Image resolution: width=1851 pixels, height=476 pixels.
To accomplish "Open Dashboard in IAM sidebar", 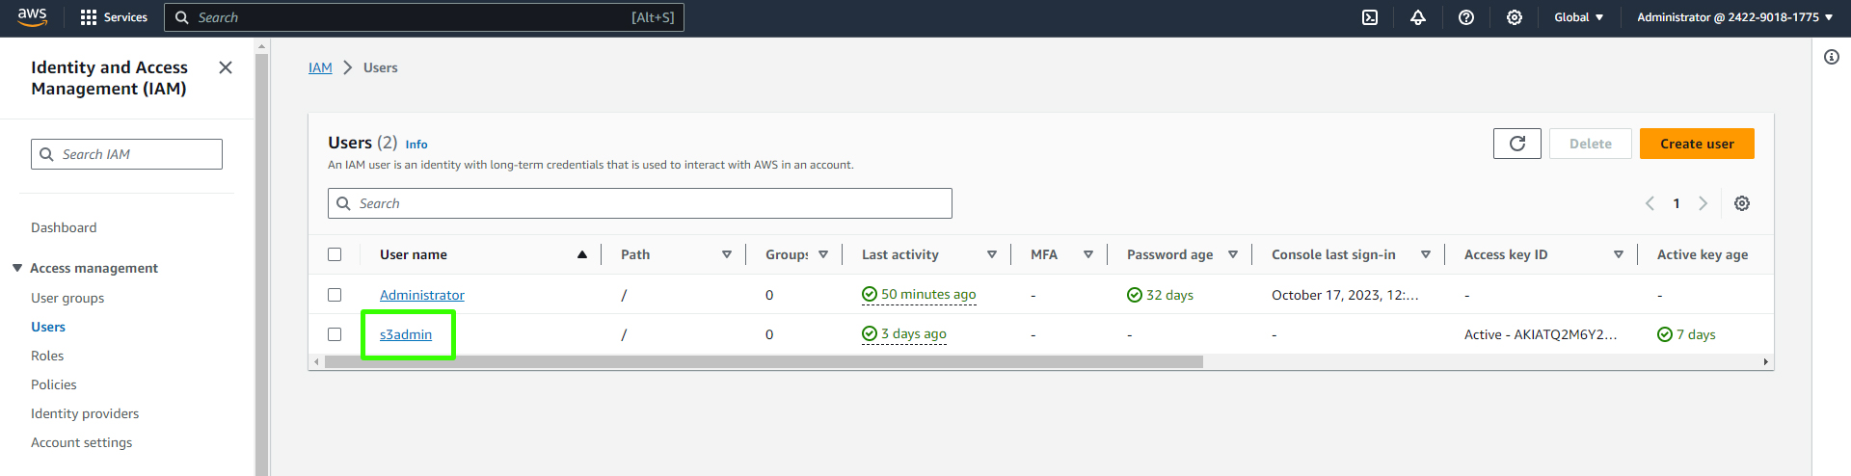I will coord(64,227).
